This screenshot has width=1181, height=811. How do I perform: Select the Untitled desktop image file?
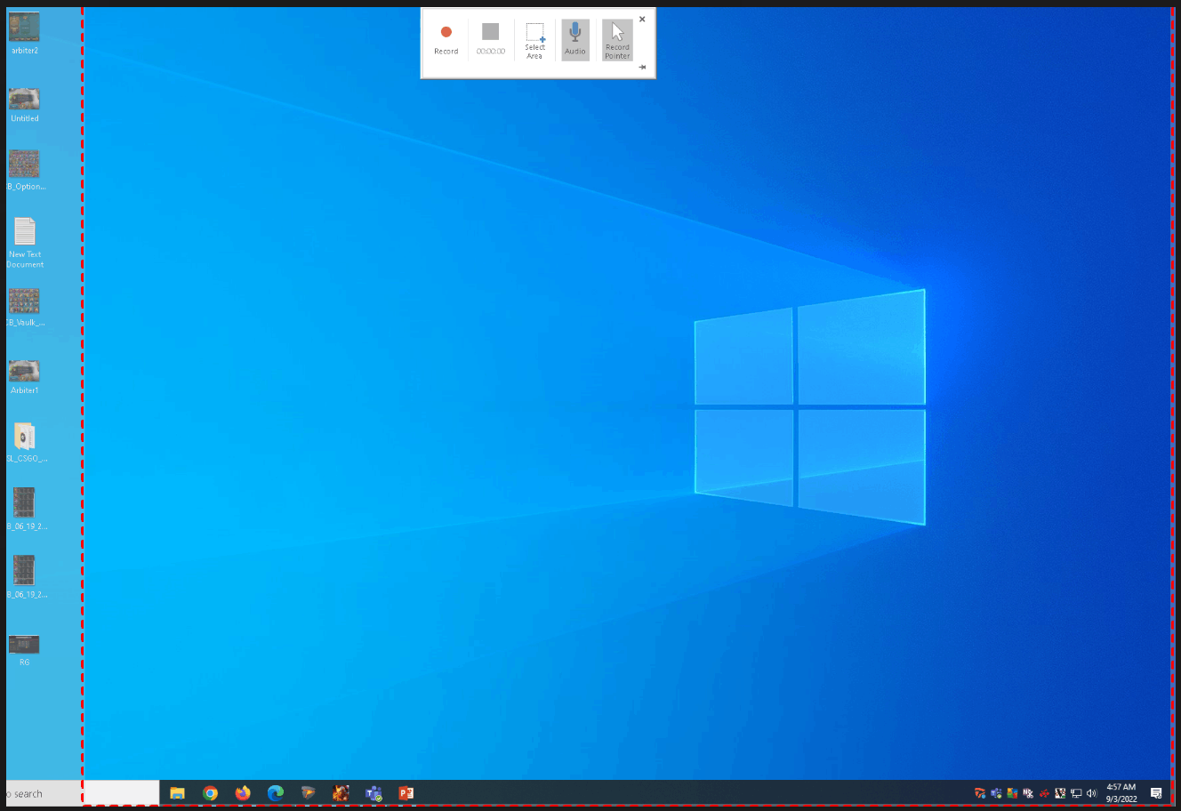24,105
